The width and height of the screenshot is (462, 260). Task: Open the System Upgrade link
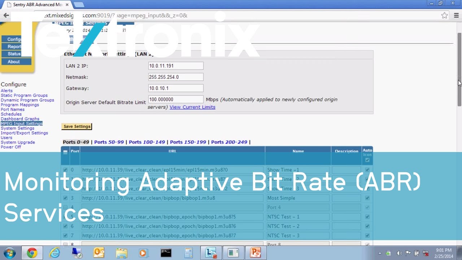(18, 142)
